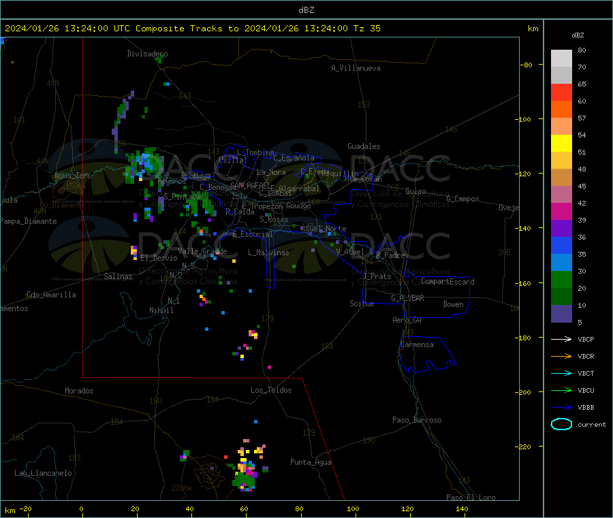Click the 80 dBZ light gray color swatch
This screenshot has height=518, width=613.
click(561, 59)
